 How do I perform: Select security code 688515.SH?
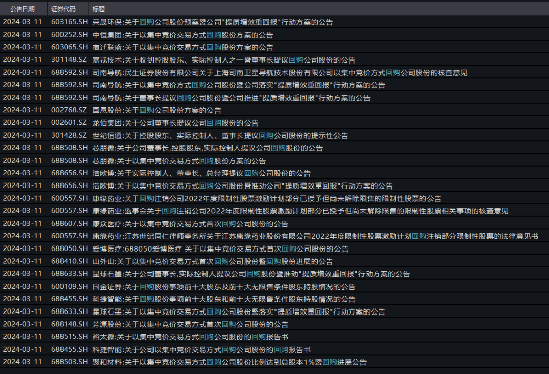pos(69,337)
